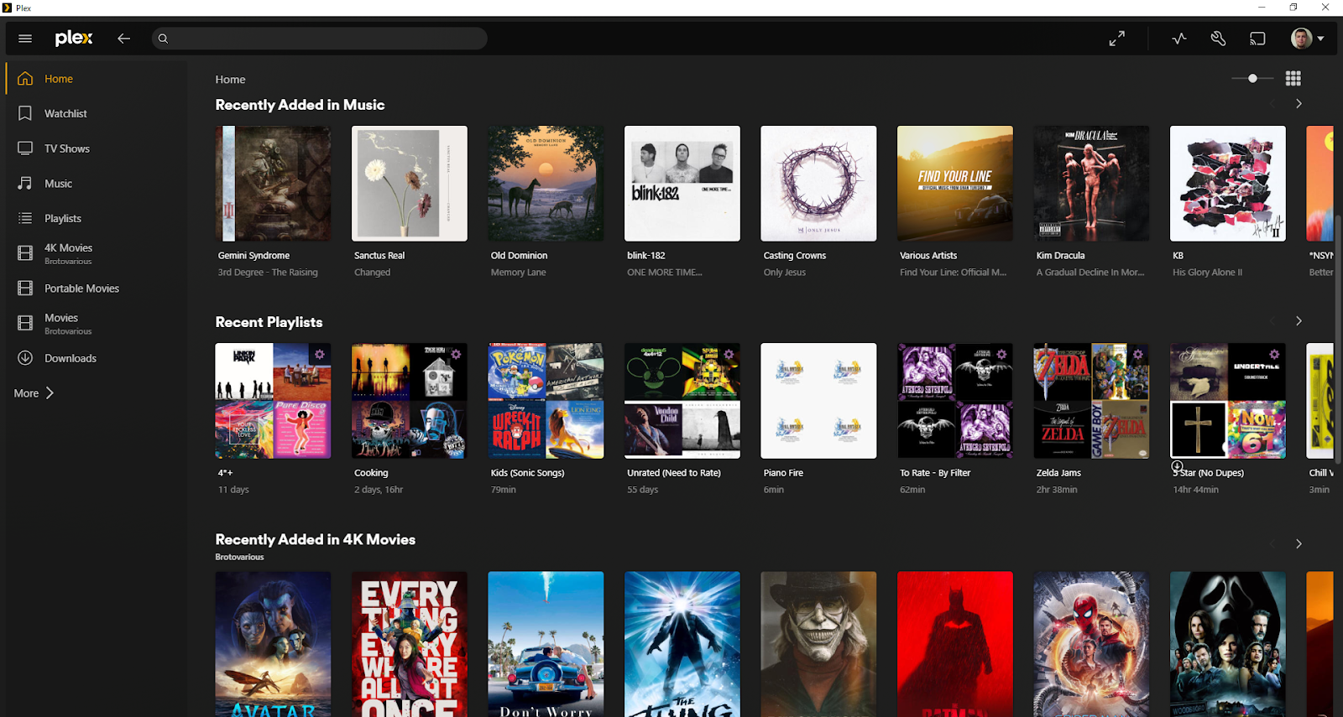
Task: Open Casting Crowns Only Jesus album
Action: (x=818, y=184)
